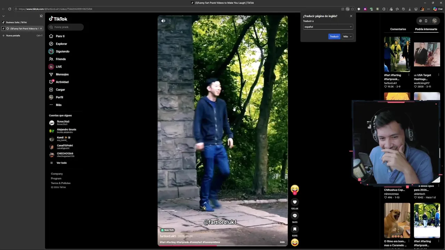Expand the Program footer section
The height and width of the screenshot is (250, 445).
[56, 178]
